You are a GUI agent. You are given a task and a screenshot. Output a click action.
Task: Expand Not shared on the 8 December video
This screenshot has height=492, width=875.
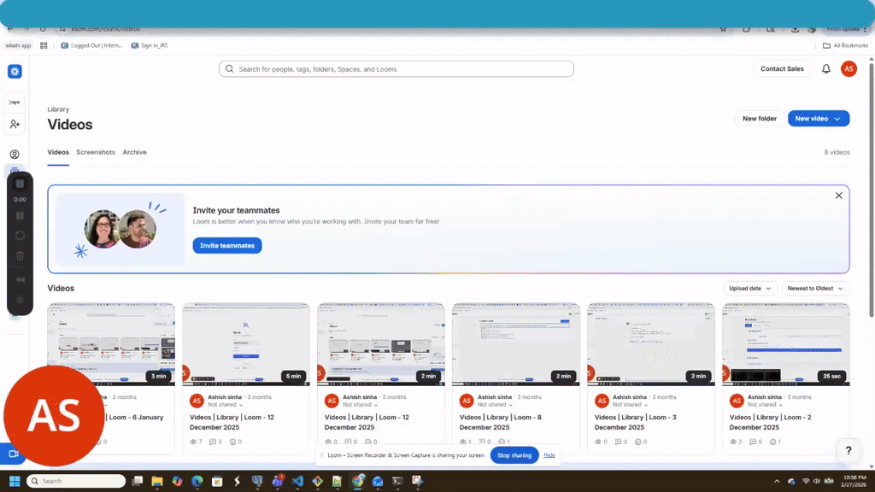click(495, 405)
